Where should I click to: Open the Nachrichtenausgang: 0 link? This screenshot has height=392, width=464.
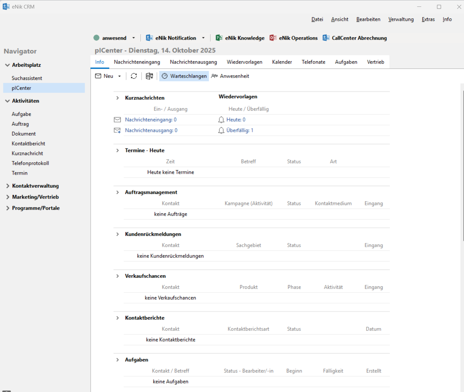pyautogui.click(x=151, y=130)
